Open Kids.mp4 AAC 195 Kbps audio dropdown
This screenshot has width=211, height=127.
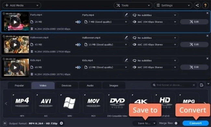(155, 67)
